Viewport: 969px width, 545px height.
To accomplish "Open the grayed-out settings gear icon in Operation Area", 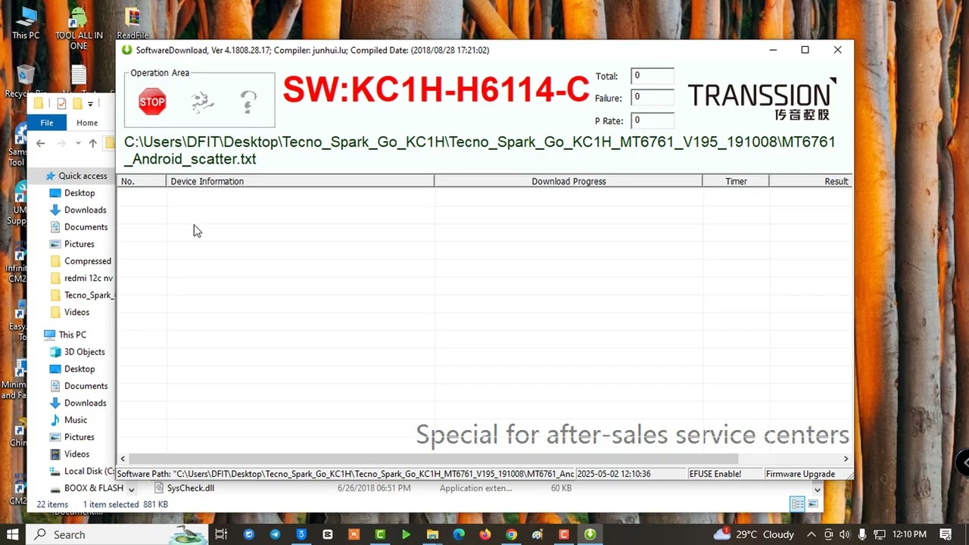I will [x=202, y=101].
